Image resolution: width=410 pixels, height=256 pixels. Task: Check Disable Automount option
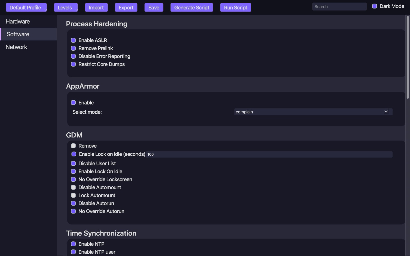73,187
